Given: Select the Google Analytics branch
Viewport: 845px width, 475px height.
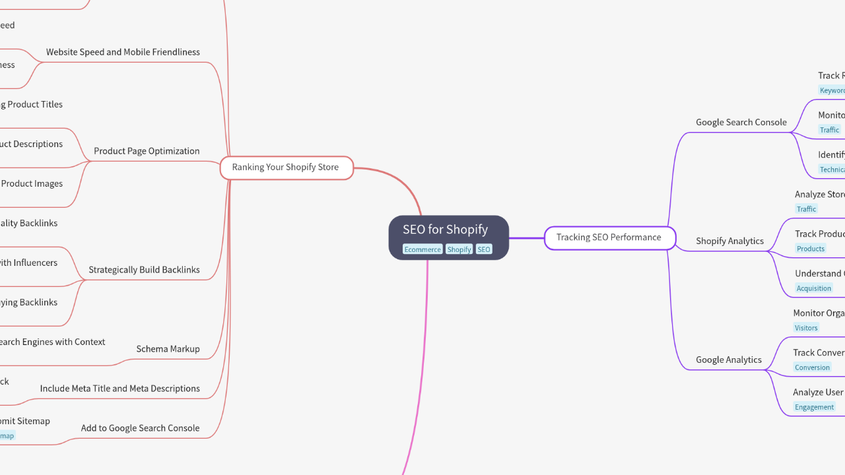Looking at the screenshot, I should [x=729, y=360].
